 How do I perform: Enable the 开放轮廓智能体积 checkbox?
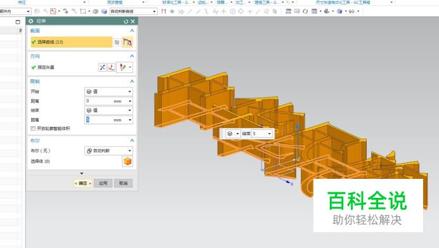point(33,129)
